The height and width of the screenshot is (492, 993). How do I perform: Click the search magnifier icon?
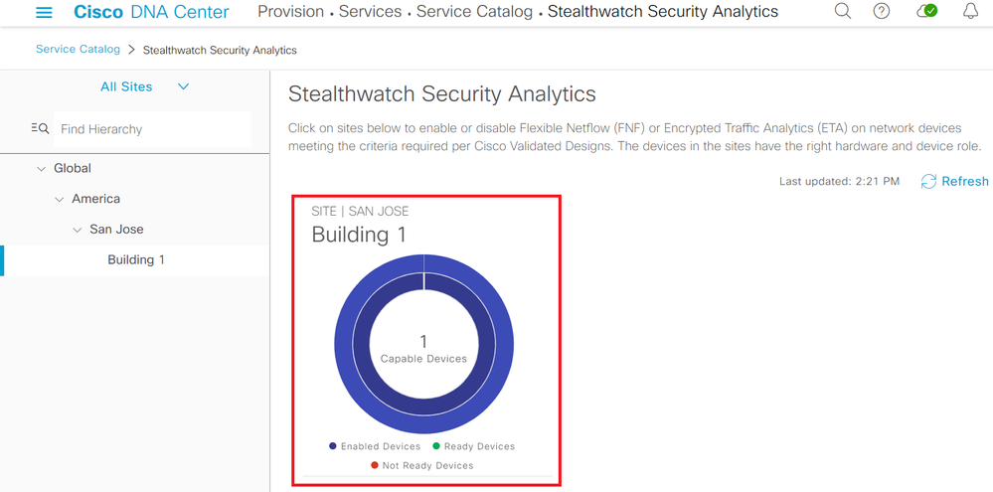(843, 12)
